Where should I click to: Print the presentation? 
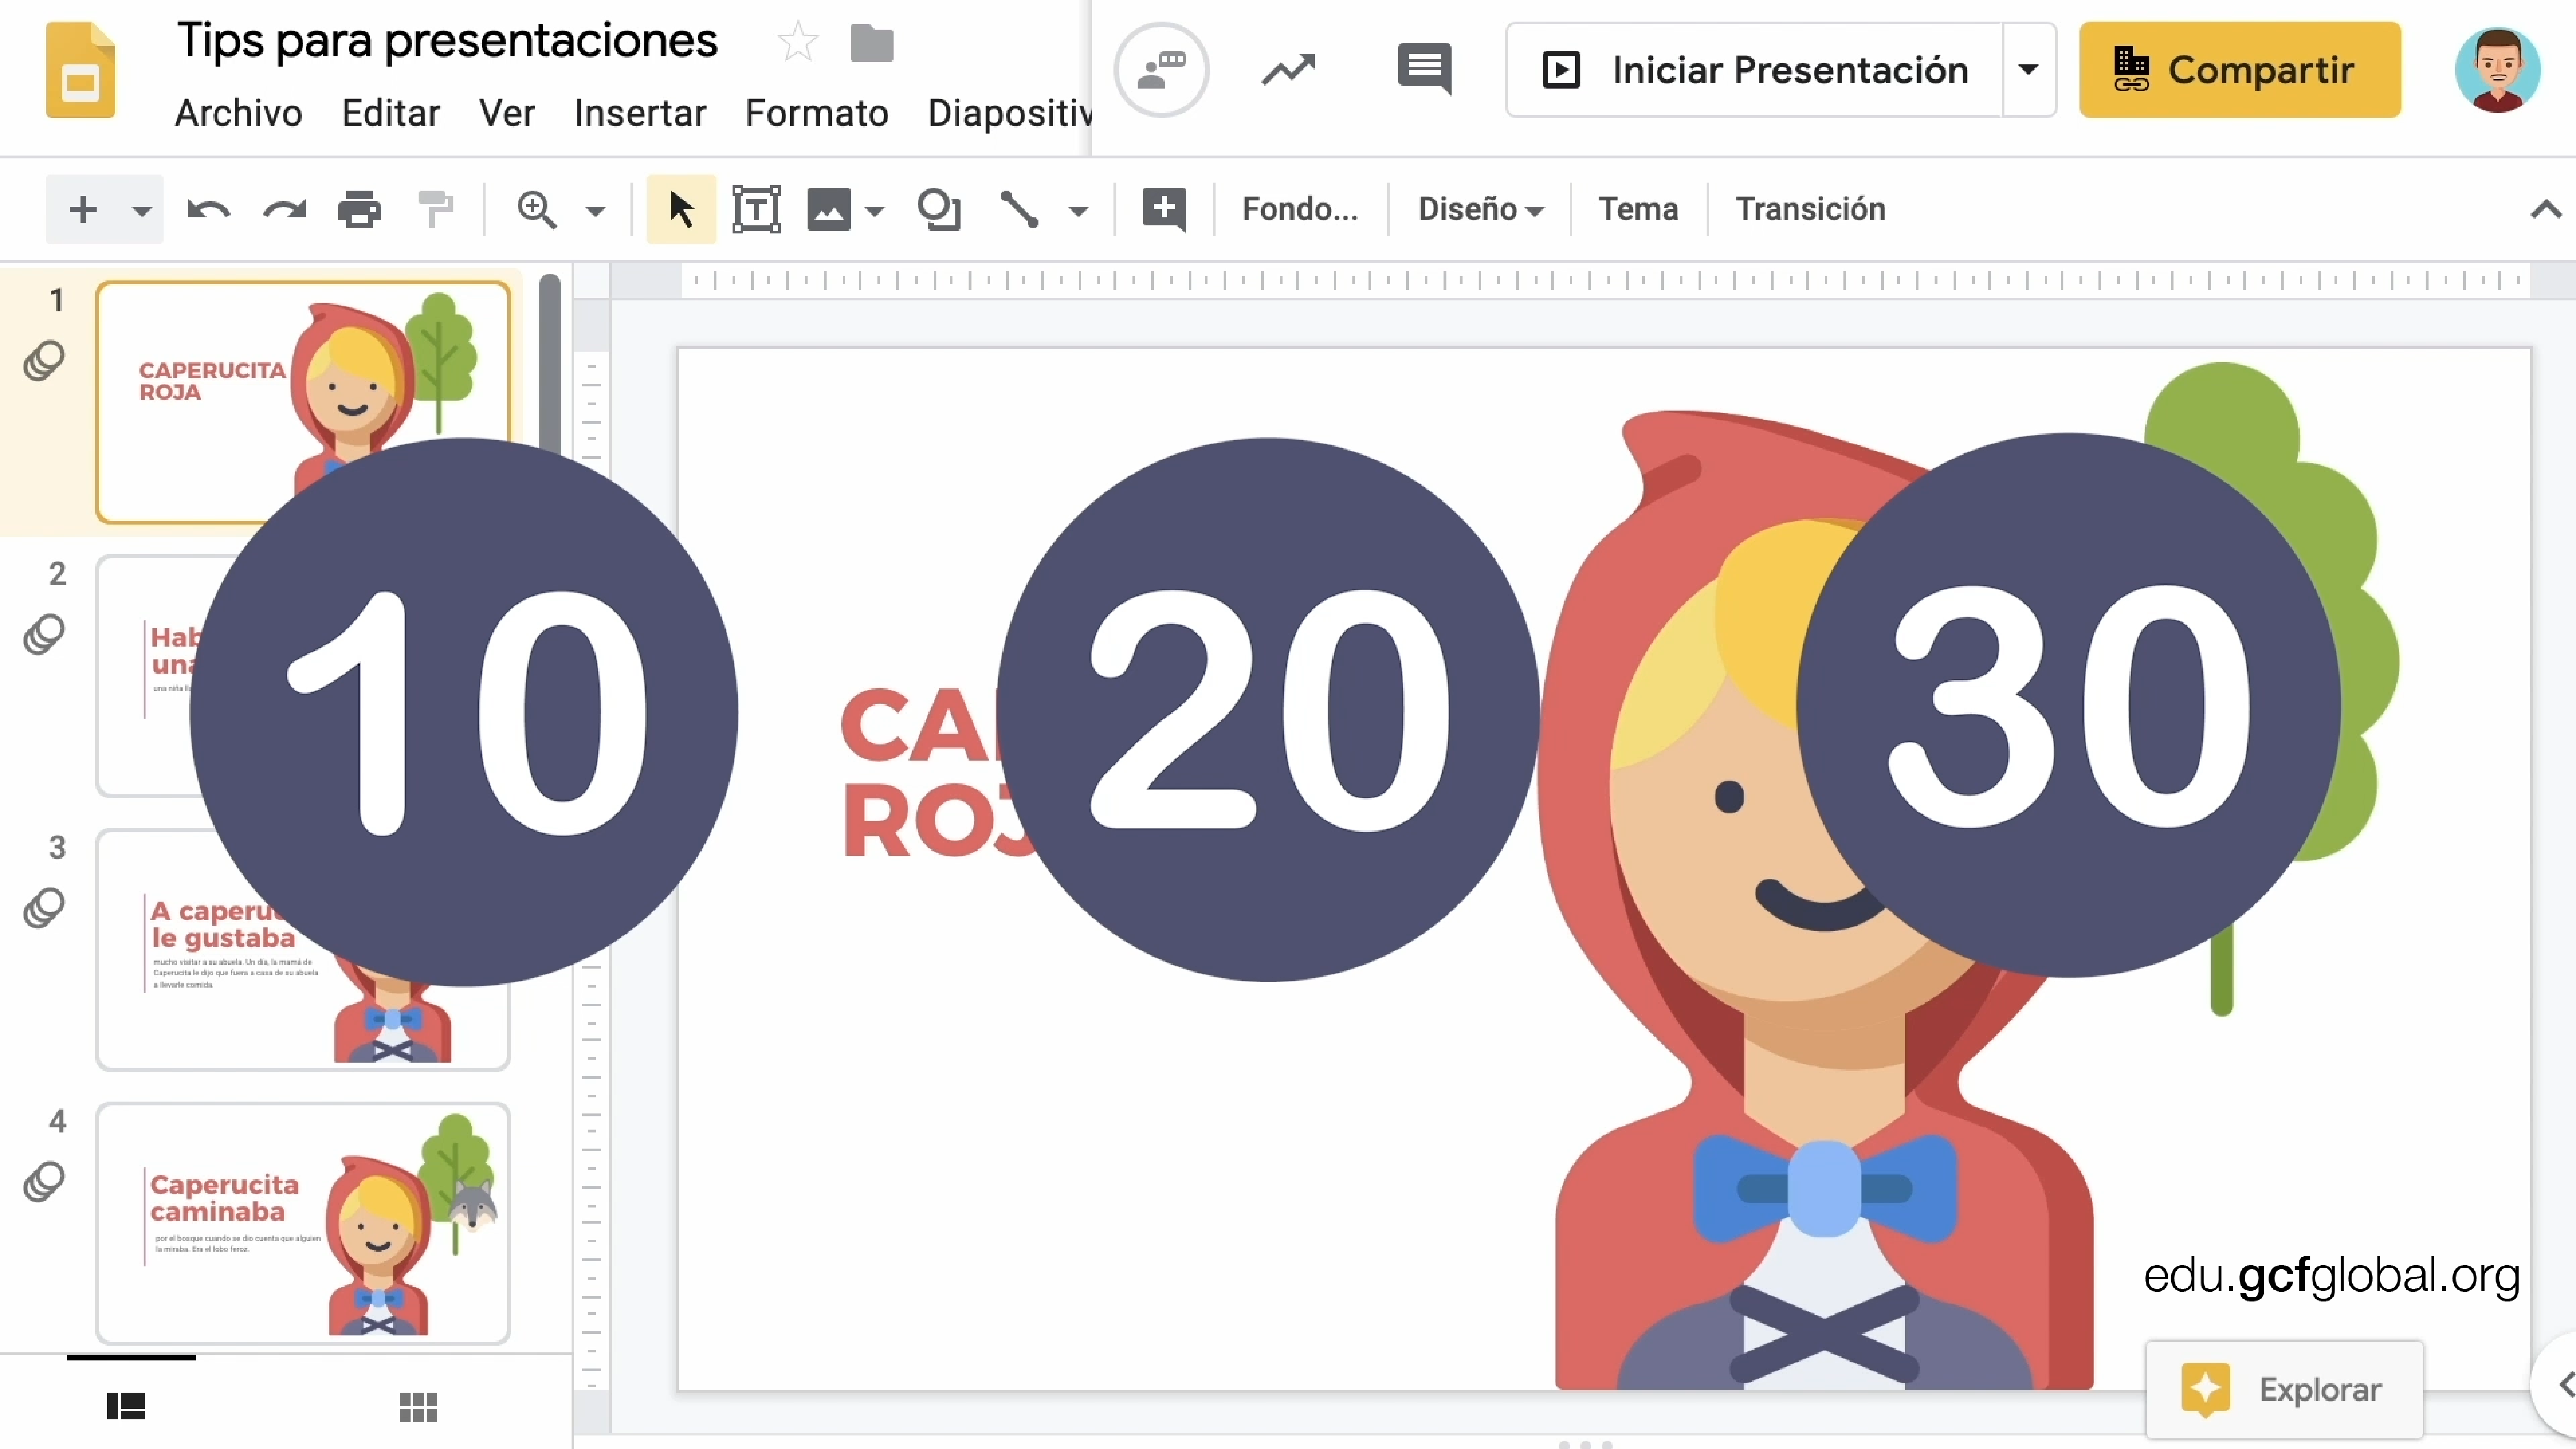[x=359, y=210]
